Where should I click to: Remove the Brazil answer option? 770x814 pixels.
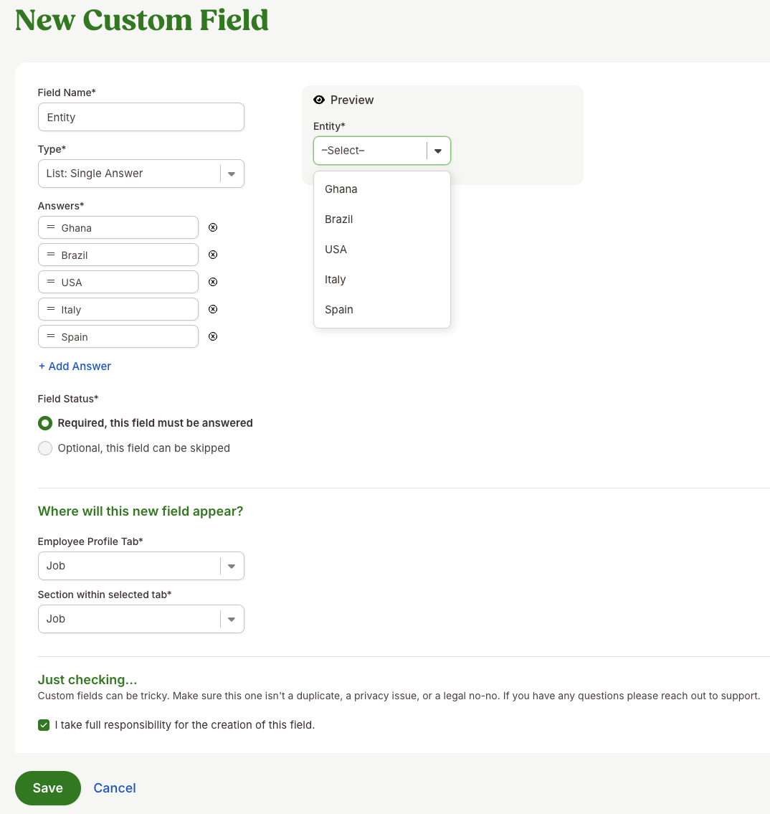tap(212, 255)
